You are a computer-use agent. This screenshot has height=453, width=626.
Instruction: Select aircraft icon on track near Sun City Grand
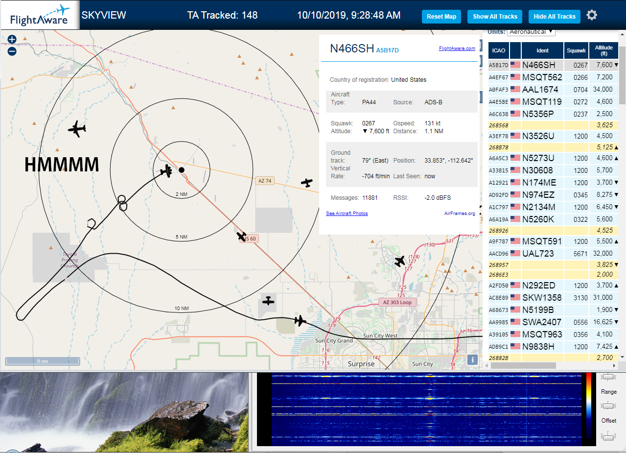point(300,321)
